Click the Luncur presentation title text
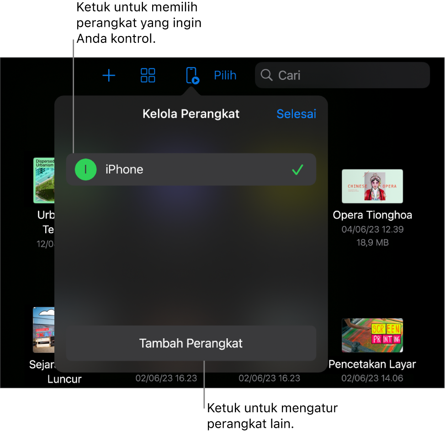 pos(64,379)
